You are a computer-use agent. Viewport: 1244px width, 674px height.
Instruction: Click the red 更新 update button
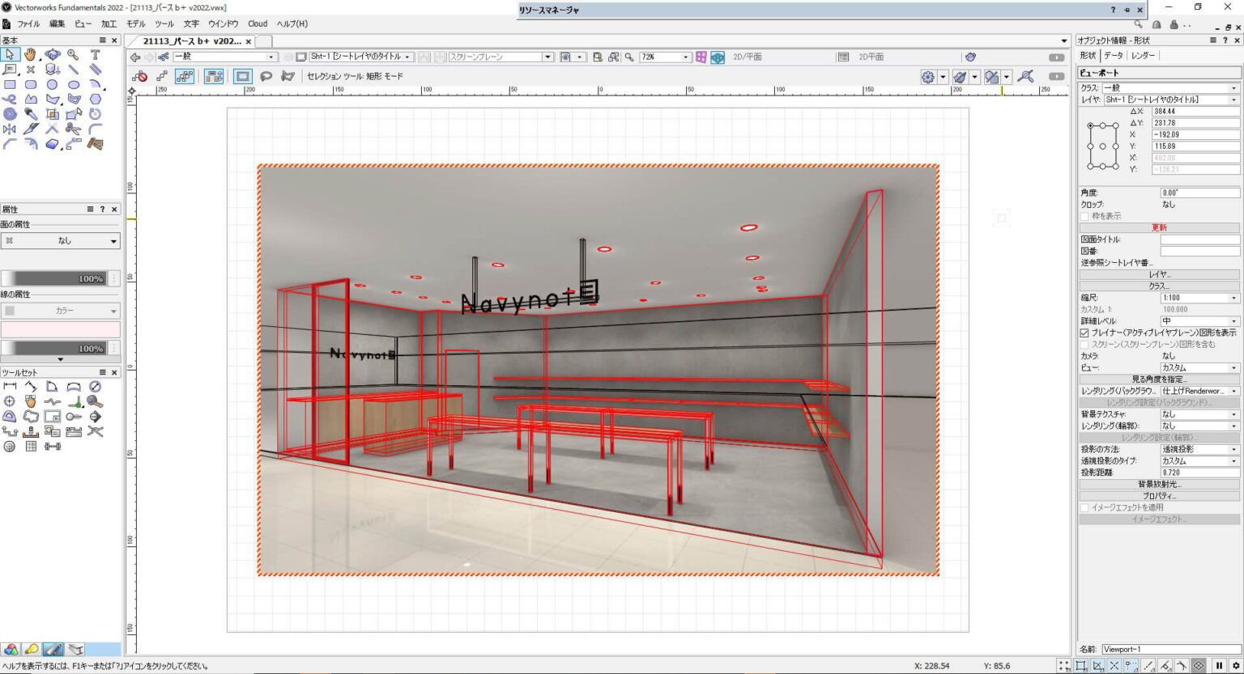tap(1159, 227)
